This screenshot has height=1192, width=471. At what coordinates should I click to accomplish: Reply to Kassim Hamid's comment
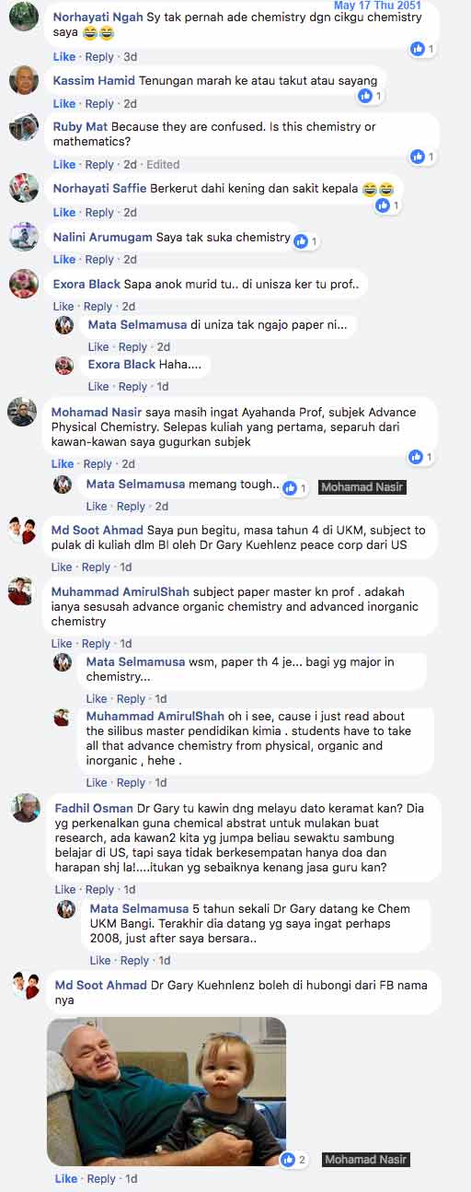tap(99, 104)
